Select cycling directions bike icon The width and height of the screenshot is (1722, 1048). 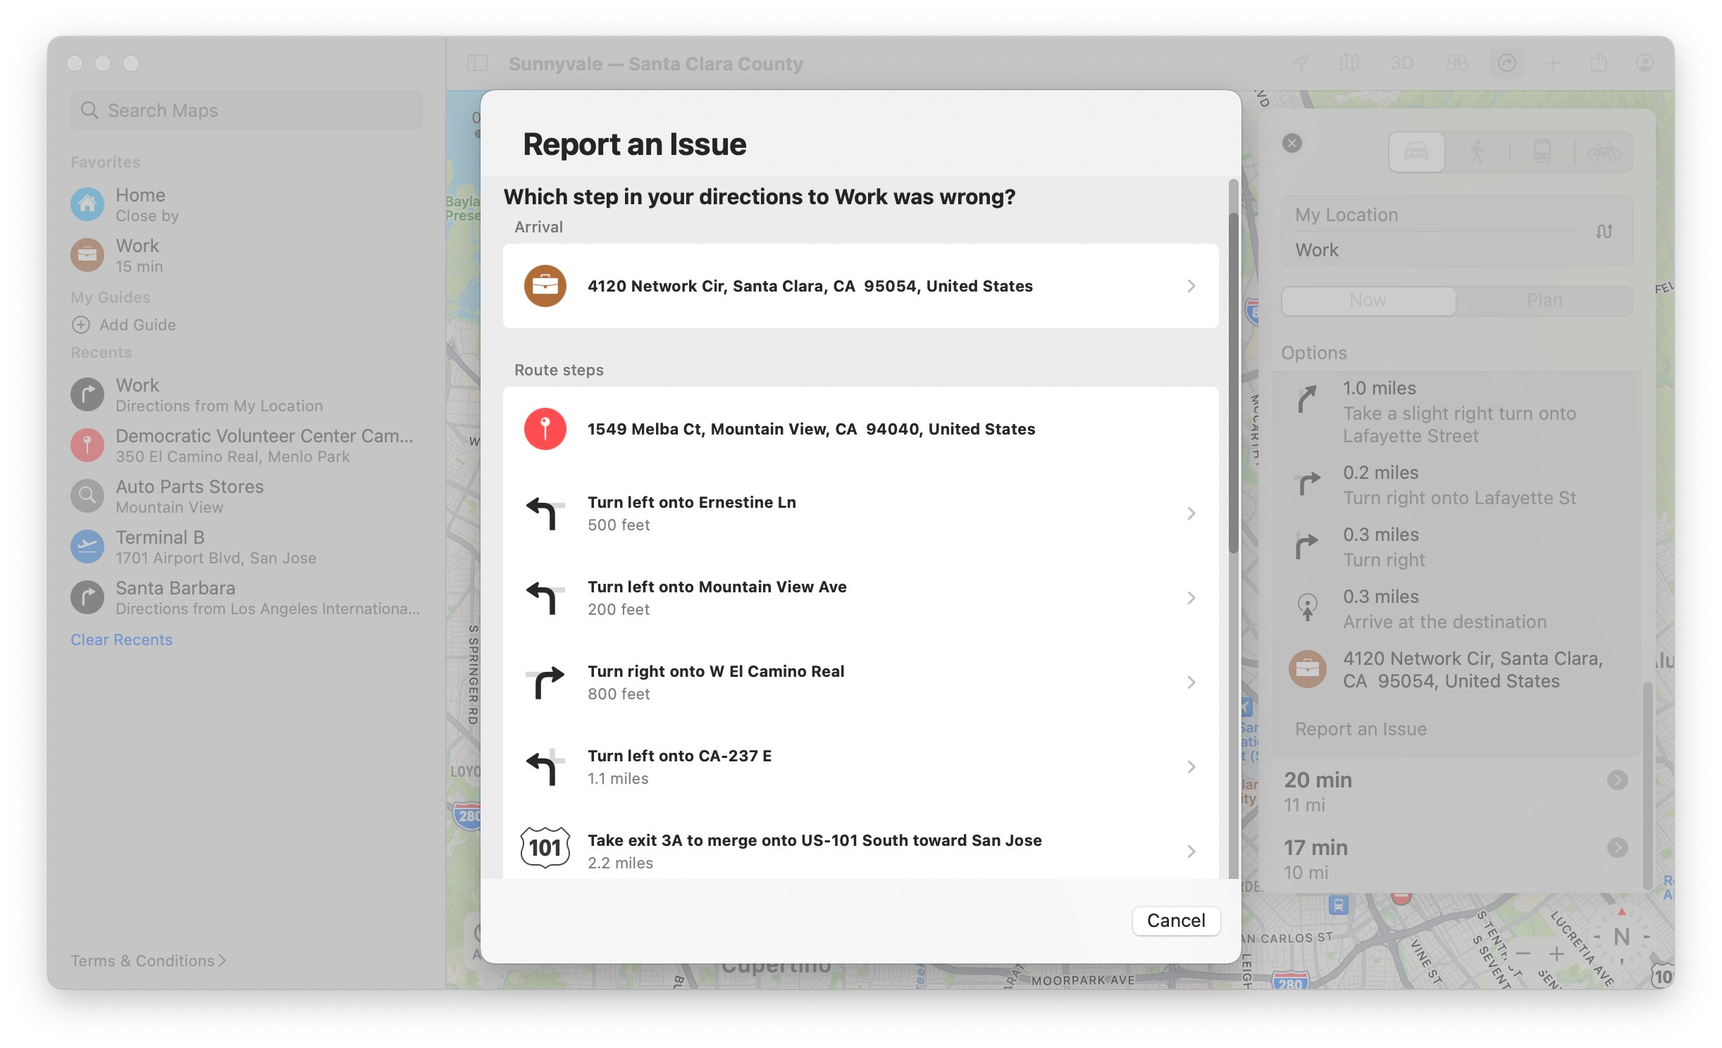(1603, 151)
